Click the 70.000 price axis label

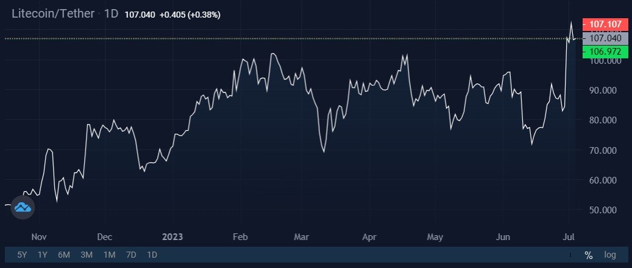[x=603, y=150]
